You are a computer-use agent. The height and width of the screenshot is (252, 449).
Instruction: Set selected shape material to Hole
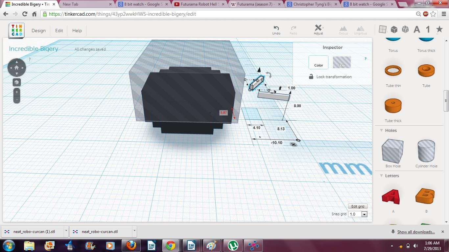tap(342, 62)
